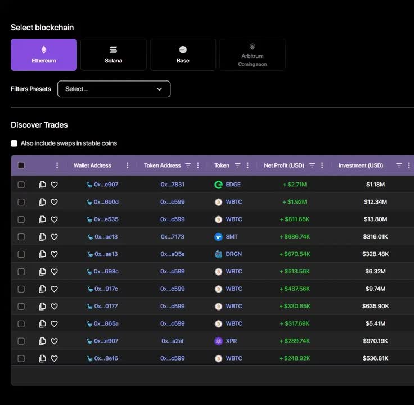Copy the 0x...e907 EDGE row address
Image resolution: width=414 pixels, height=405 pixels.
tap(42, 184)
